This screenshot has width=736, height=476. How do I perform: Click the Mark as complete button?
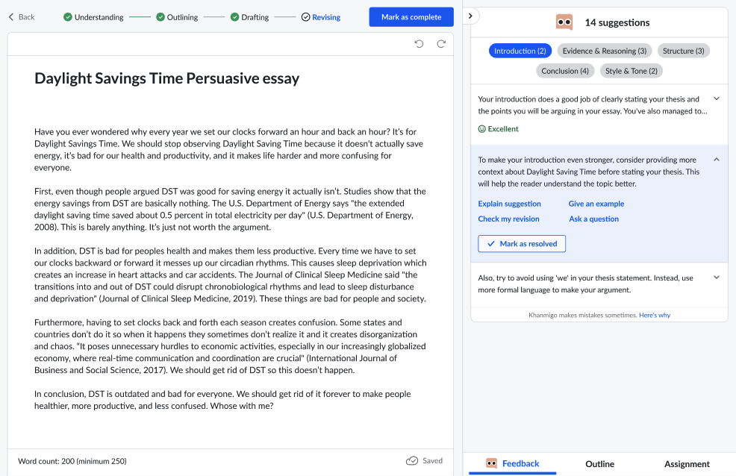click(x=411, y=17)
